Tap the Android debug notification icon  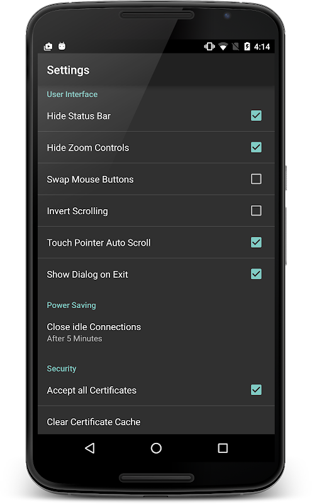(x=62, y=46)
